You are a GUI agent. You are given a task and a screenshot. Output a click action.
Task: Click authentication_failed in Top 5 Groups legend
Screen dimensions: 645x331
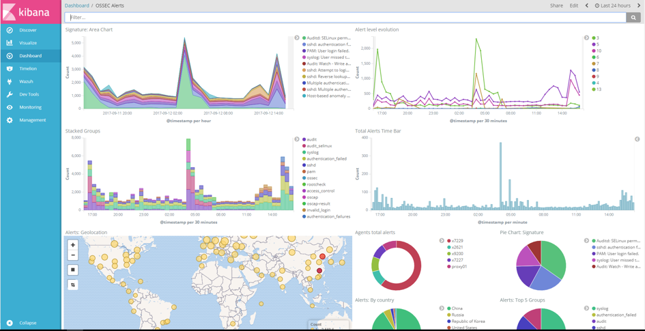[x=614, y=315]
